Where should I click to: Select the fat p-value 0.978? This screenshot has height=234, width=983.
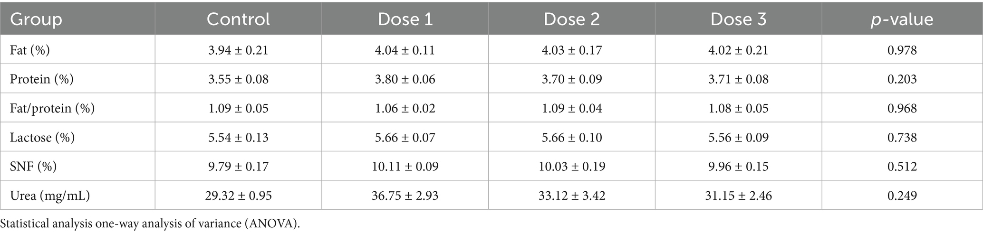tap(902, 50)
